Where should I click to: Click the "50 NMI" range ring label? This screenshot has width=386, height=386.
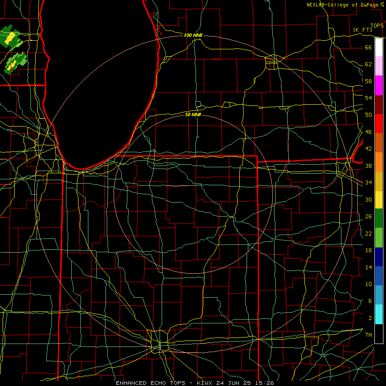pos(193,115)
